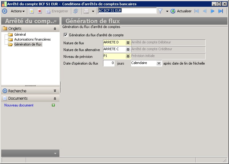The width and height of the screenshot is (229, 164).
Task: Open the Niveau de prévision dropdown
Action: [128, 56]
